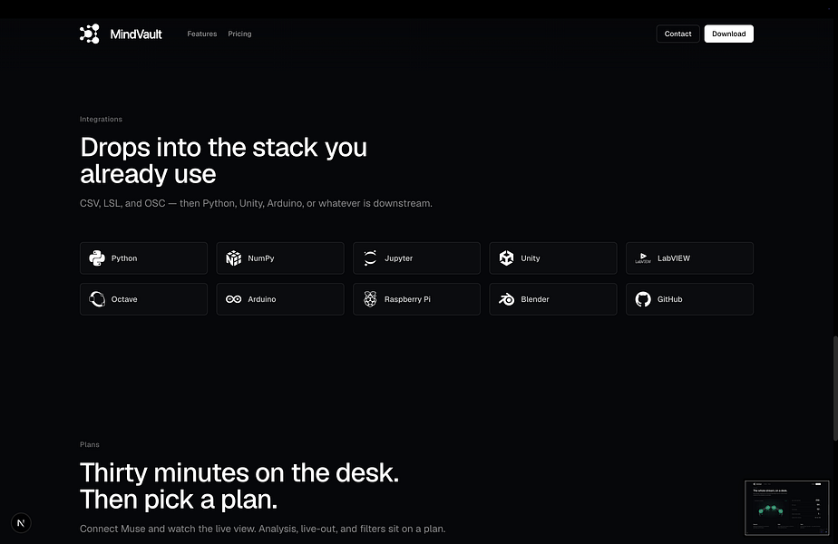Click the Octave logo icon
This screenshot has height=544, width=838.
[x=97, y=299]
